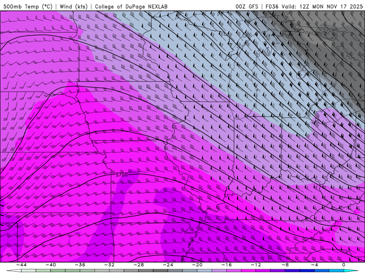This screenshot has width=365, height=273.
Task: Click the -8 colorbar tick label
Action: click(x=285, y=265)
